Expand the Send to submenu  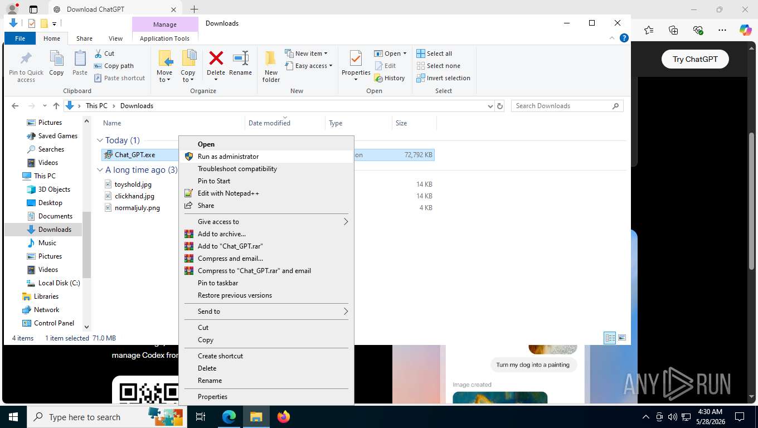click(x=266, y=312)
